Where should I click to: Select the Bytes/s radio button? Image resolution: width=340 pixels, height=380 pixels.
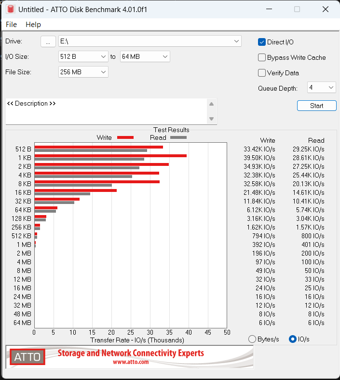tap(252, 339)
